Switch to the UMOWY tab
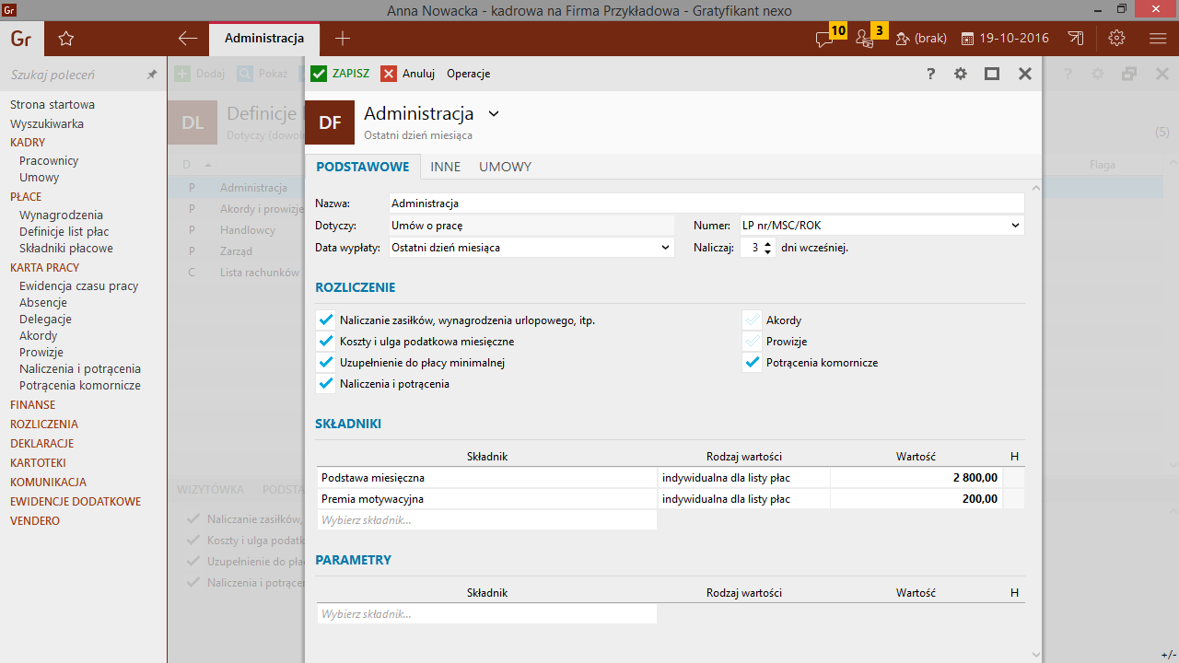The height and width of the screenshot is (663, 1179). pyautogui.click(x=505, y=167)
